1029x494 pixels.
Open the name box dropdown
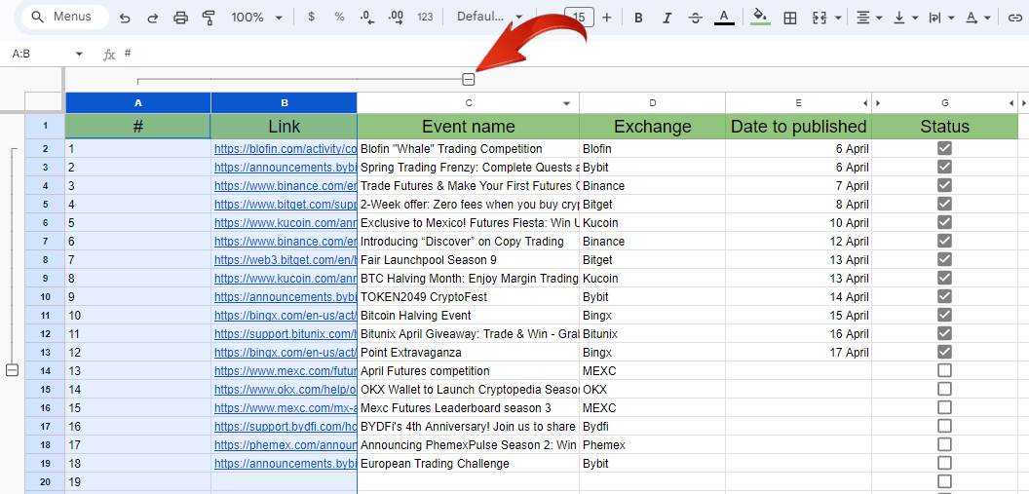pos(79,54)
